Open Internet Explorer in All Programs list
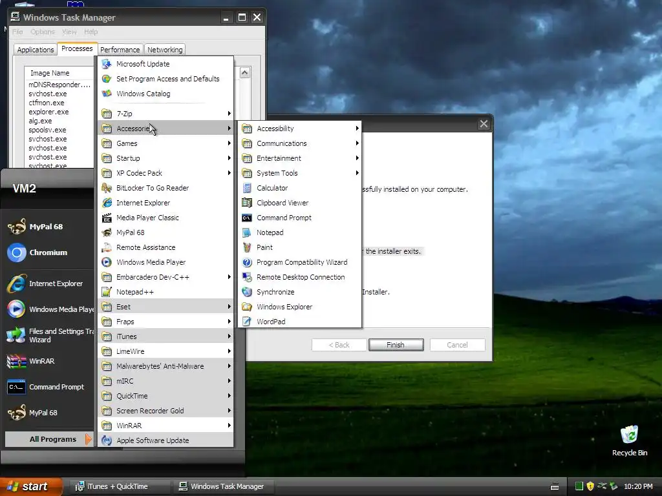The height and width of the screenshot is (496, 662). [165, 203]
